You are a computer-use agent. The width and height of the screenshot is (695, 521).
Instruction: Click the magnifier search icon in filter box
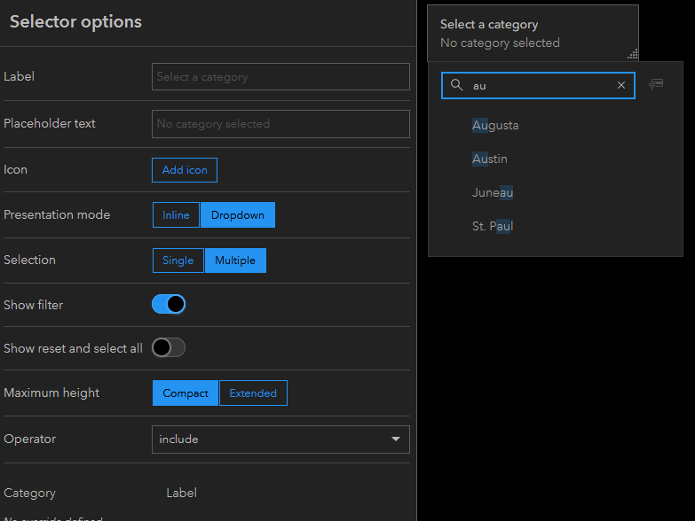pyautogui.click(x=457, y=85)
